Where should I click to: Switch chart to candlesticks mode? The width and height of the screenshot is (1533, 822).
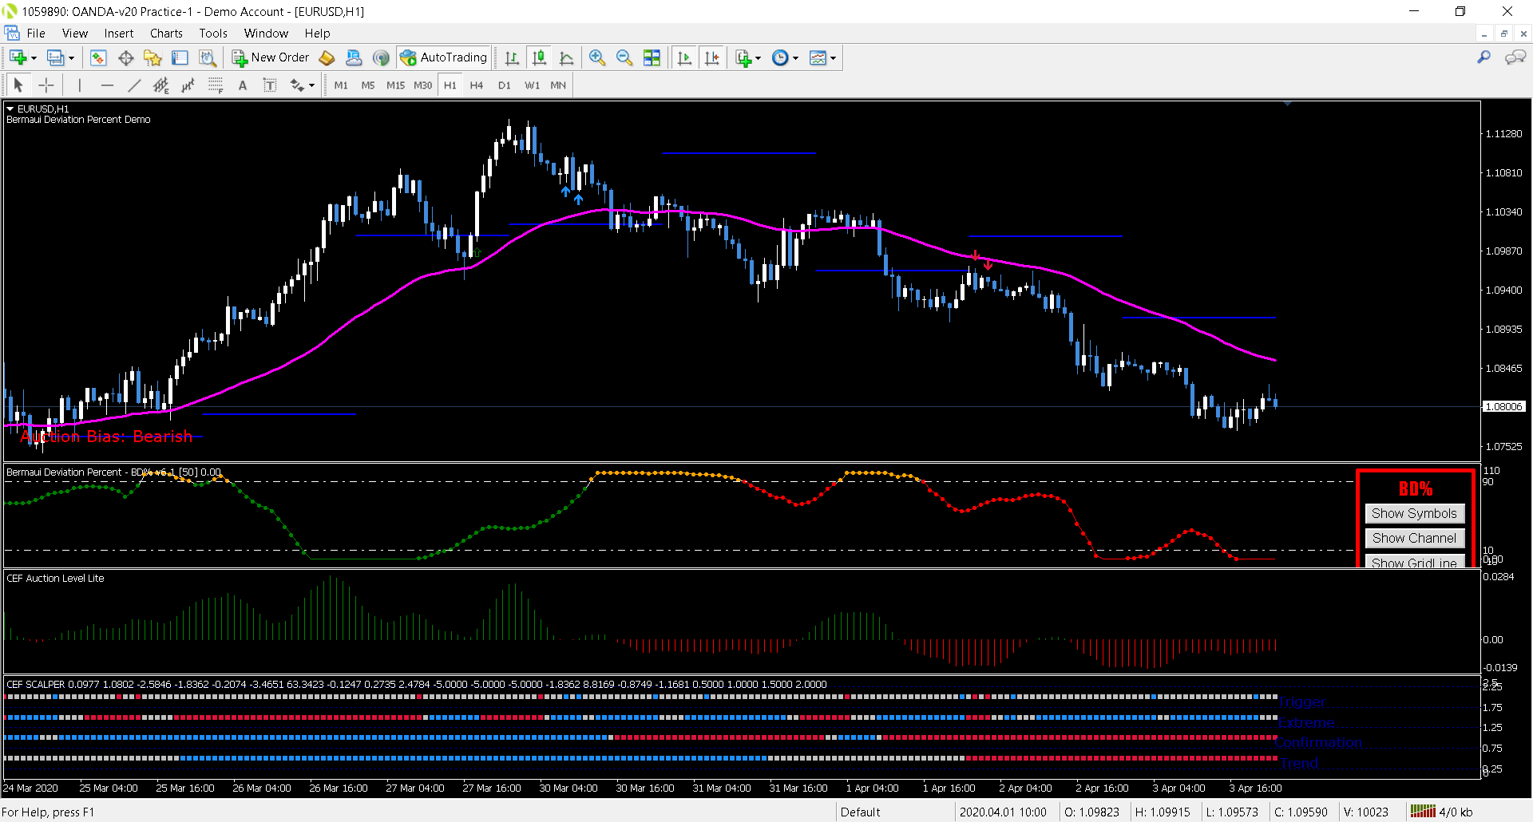539,57
